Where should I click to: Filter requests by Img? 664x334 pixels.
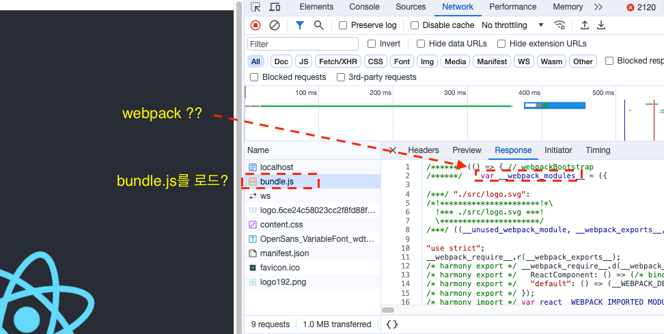click(x=427, y=61)
